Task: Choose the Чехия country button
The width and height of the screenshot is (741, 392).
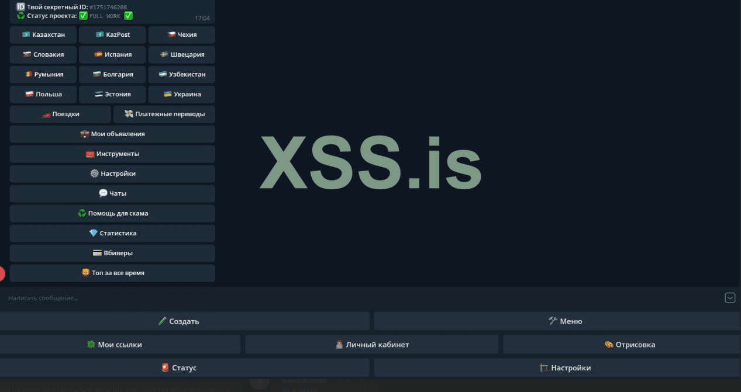Action: pyautogui.click(x=182, y=35)
